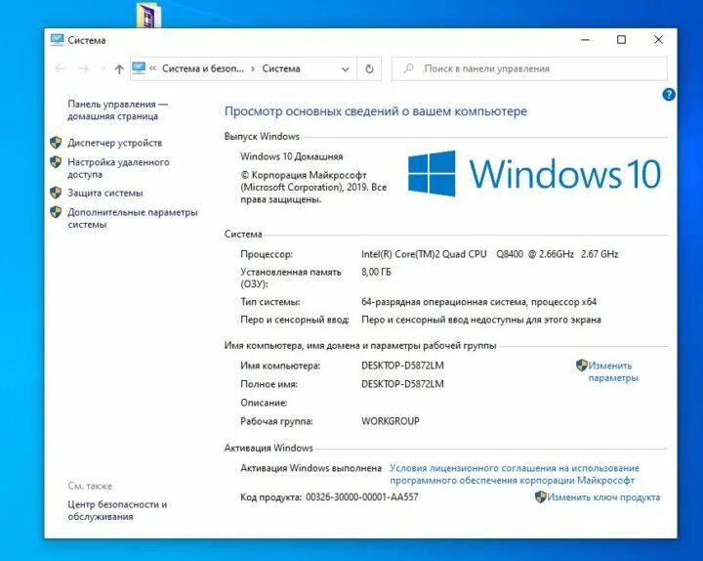The height and width of the screenshot is (561, 703).
Task: Click shield icon beside 'Изменить ключ продукта'
Action: point(541,496)
